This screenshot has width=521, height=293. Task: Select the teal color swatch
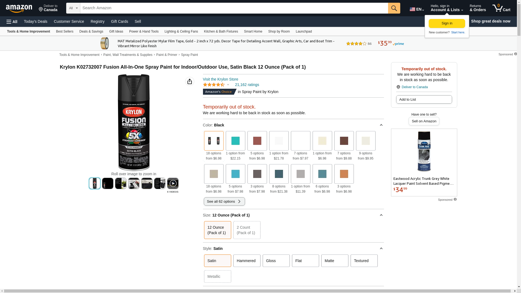[235, 141]
